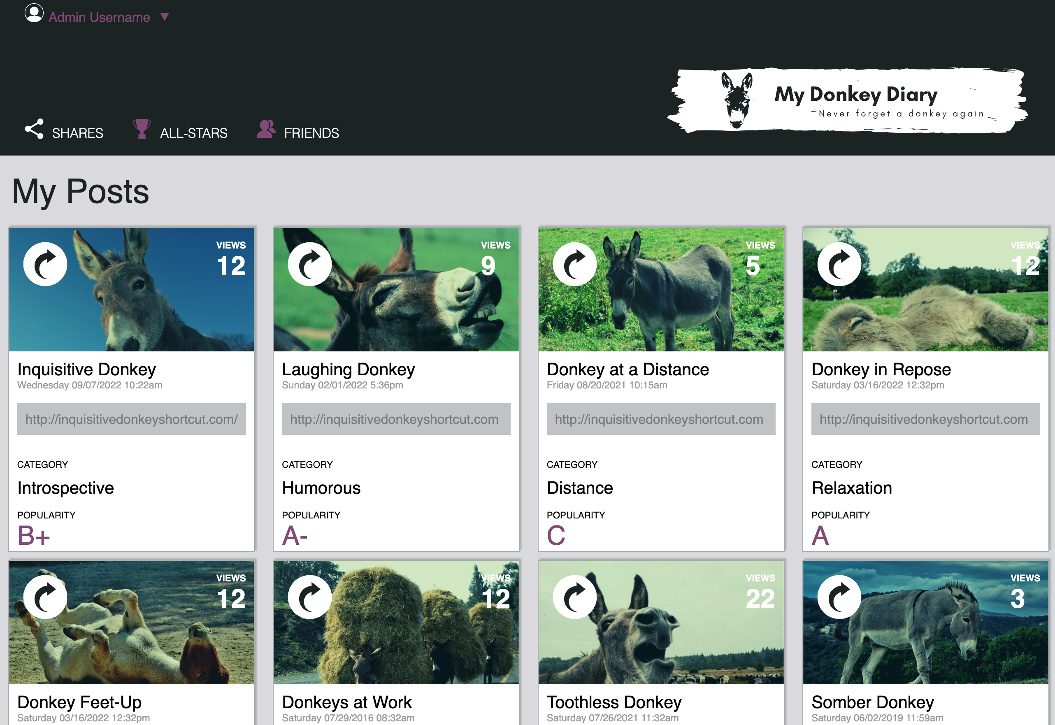Image resolution: width=1055 pixels, height=725 pixels.
Task: Share the Donkey in Repose post
Action: click(839, 265)
